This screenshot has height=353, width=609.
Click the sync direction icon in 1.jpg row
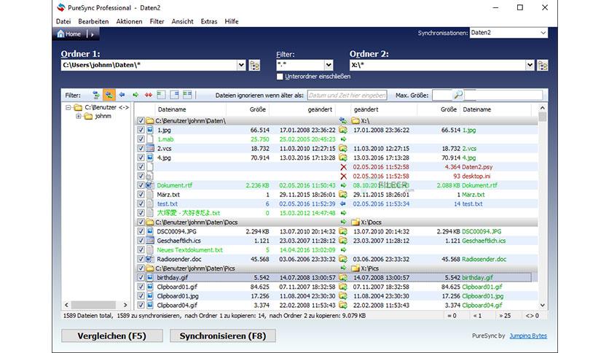click(343, 130)
